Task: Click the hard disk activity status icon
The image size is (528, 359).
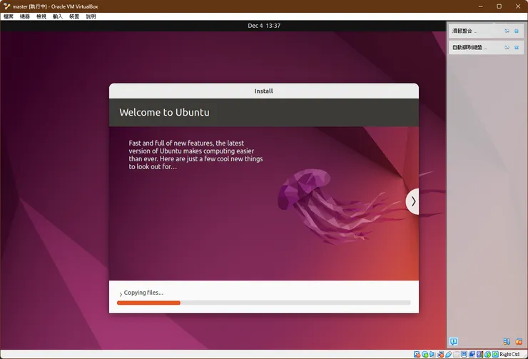Action: [x=417, y=354]
